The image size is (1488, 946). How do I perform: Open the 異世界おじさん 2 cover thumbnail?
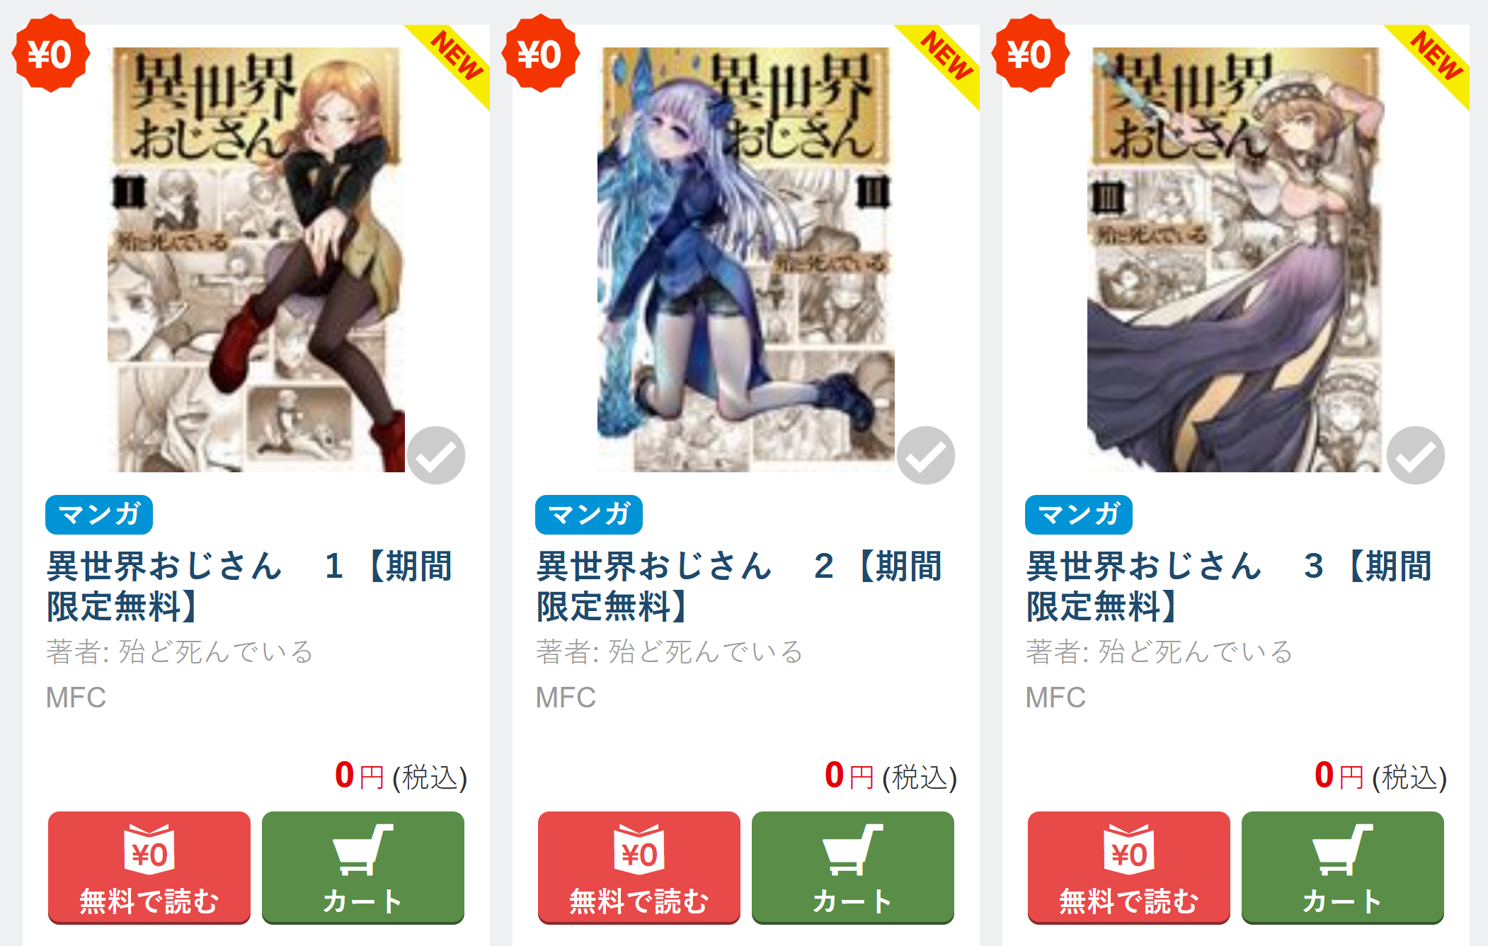[746, 259]
